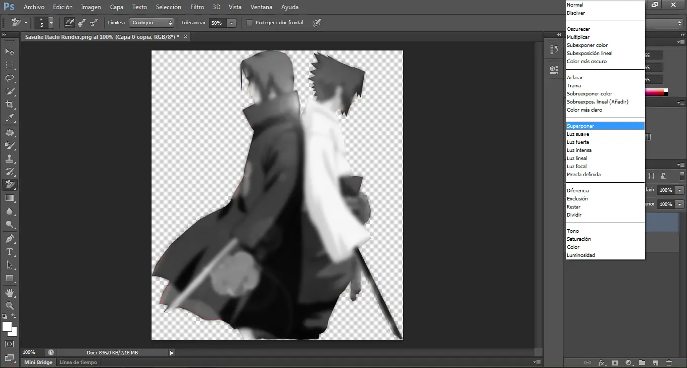687x368 pixels.
Task: Select the Rectangle shape tool
Action: (x=10, y=278)
